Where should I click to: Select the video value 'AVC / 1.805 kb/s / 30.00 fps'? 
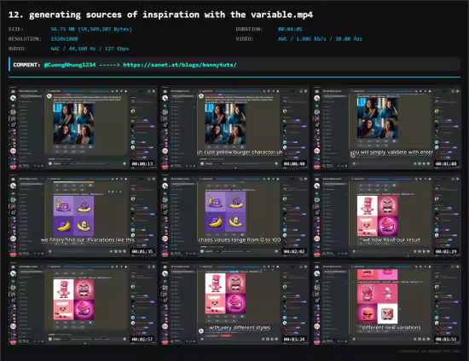tap(320, 39)
